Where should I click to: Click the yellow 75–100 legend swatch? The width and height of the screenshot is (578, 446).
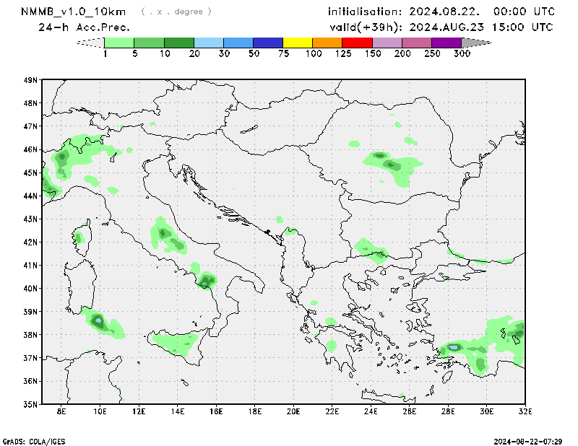pyautogui.click(x=298, y=43)
